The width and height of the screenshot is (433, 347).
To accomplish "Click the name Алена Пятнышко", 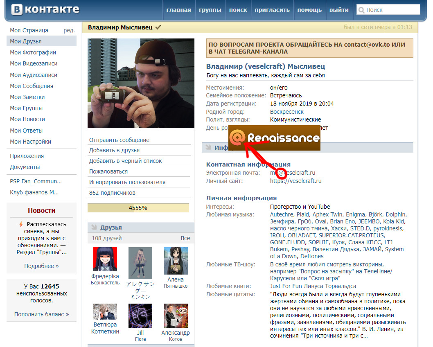I will [x=176, y=282].
